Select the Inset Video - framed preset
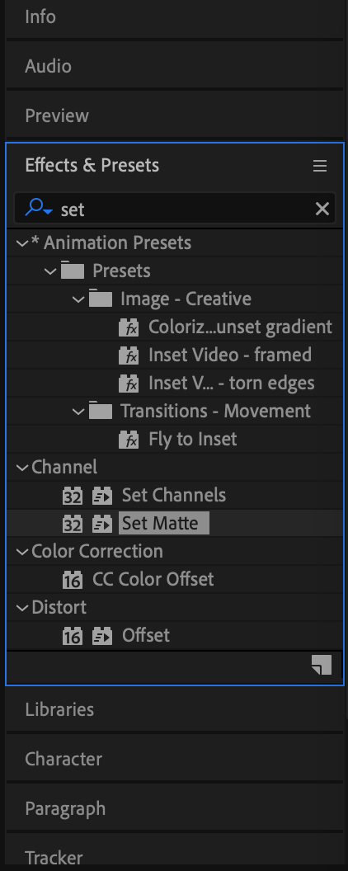 click(x=230, y=355)
